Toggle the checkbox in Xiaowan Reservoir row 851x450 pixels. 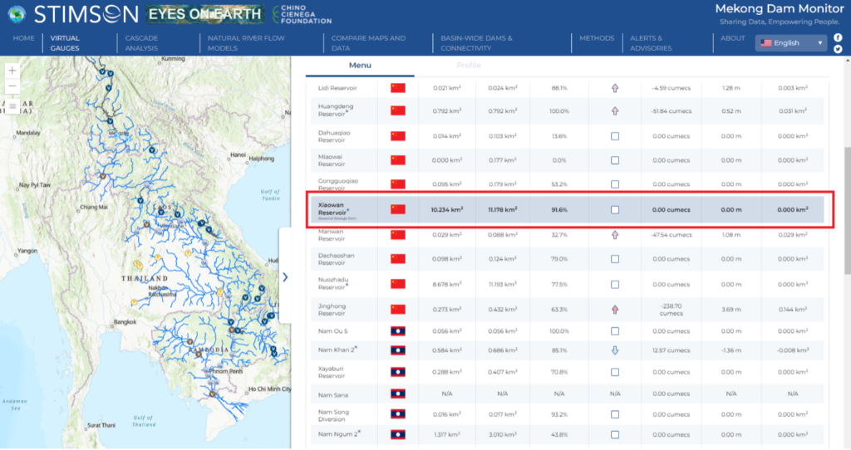[615, 210]
